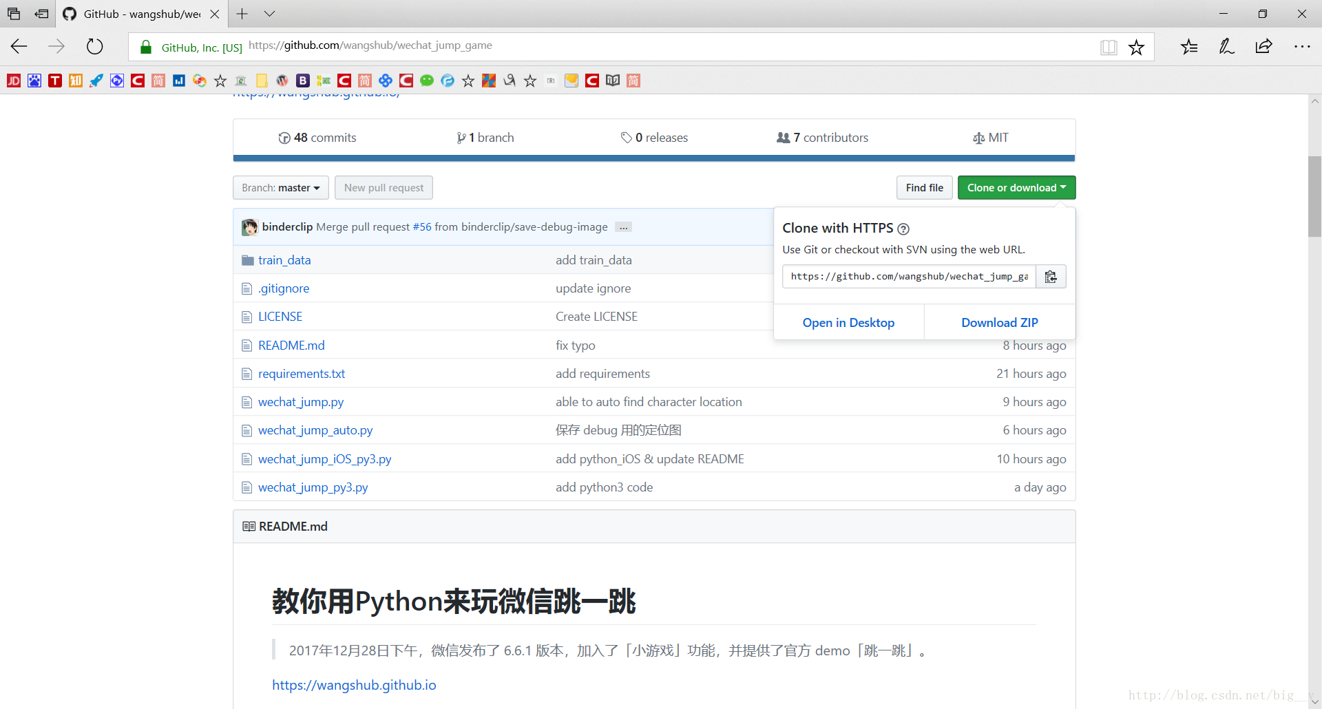Image resolution: width=1322 pixels, height=709 pixels.
Task: Open the WordPress bookmark
Action: (282, 81)
